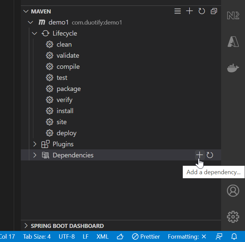Open the Manage settings gear in activity bar
Viewport: 245px width, 242px height.
(233, 217)
